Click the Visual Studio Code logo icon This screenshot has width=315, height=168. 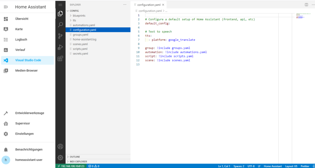click(x=6, y=60)
